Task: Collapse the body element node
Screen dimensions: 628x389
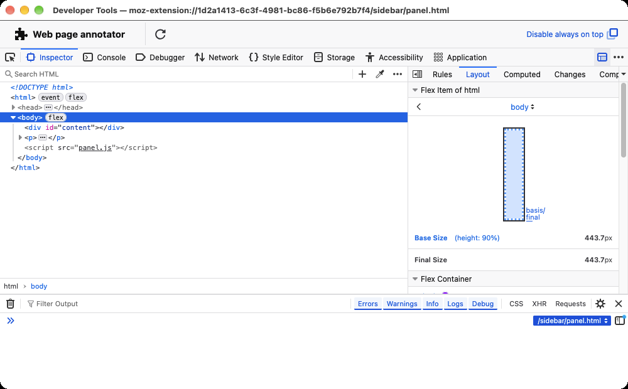Action: tap(13, 117)
